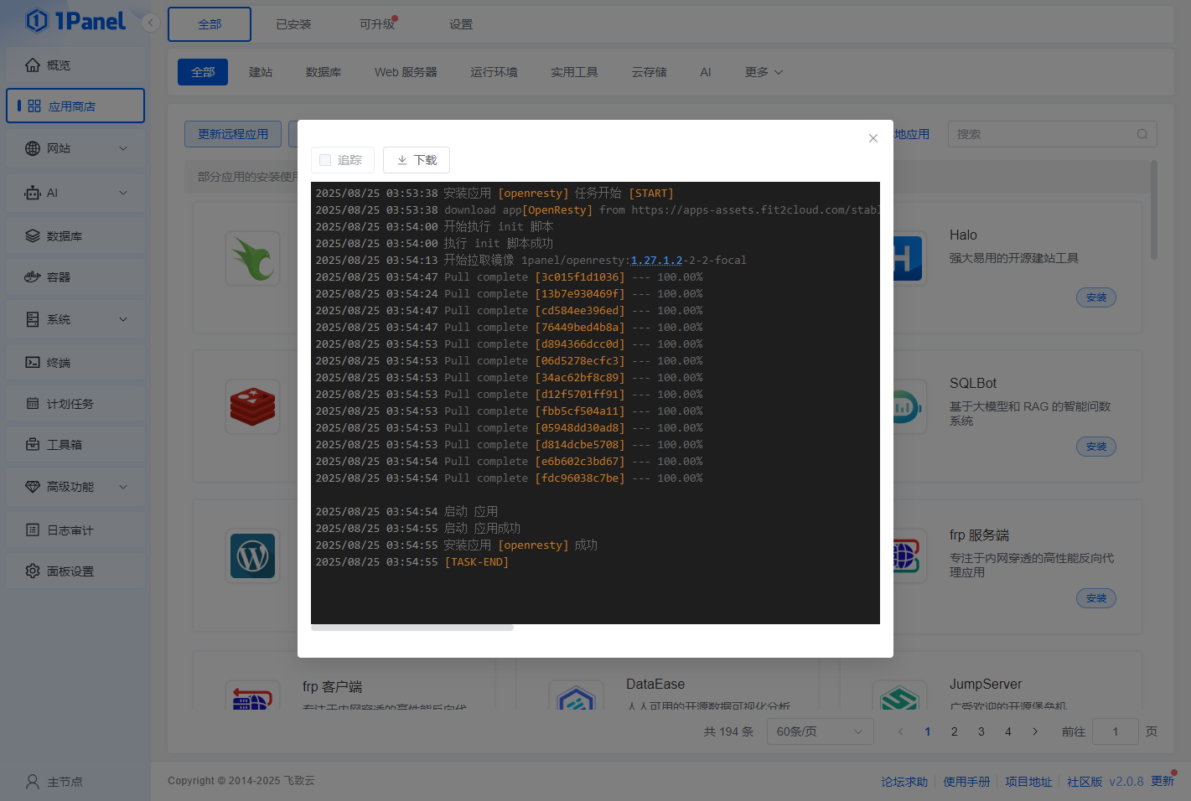Filter by Web 服务器 category
The width and height of the screenshot is (1191, 801).
pyautogui.click(x=406, y=72)
